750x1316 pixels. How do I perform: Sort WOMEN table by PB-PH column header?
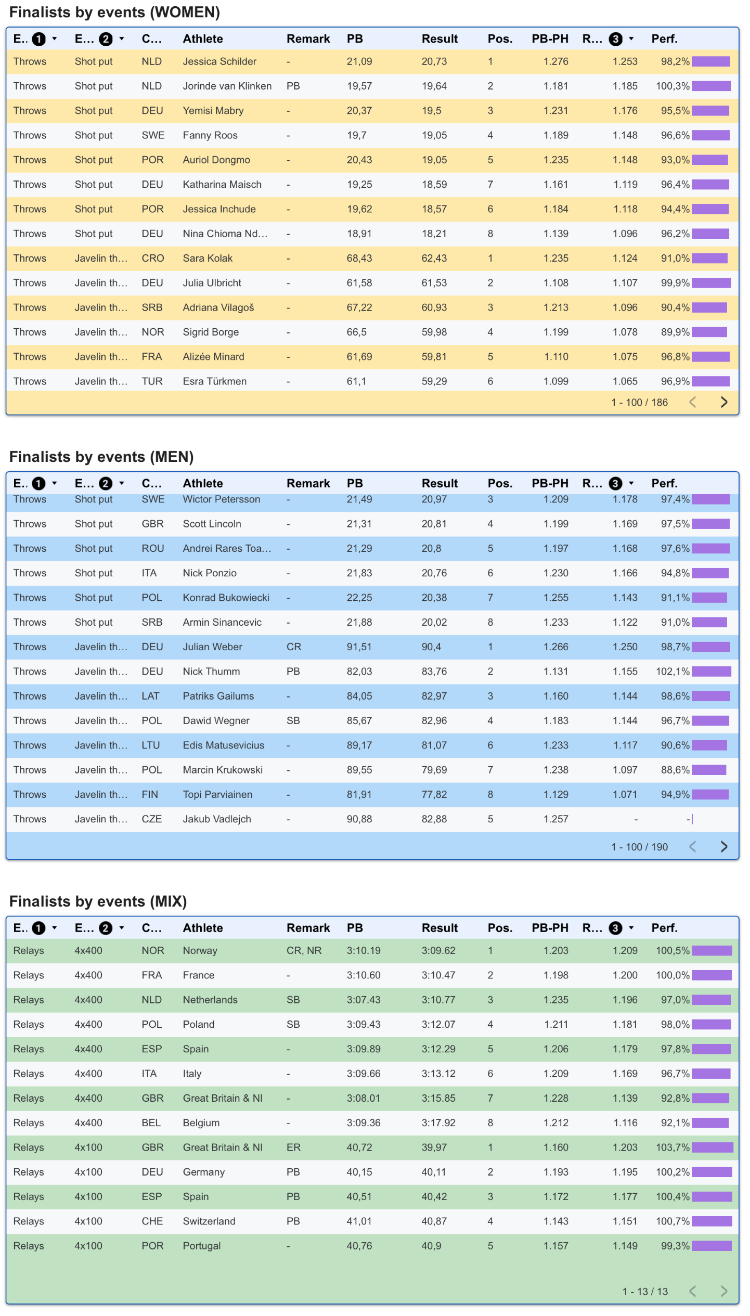(x=550, y=39)
